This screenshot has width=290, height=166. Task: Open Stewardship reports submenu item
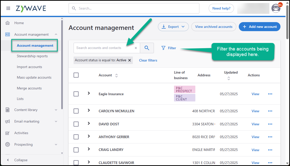(32, 56)
